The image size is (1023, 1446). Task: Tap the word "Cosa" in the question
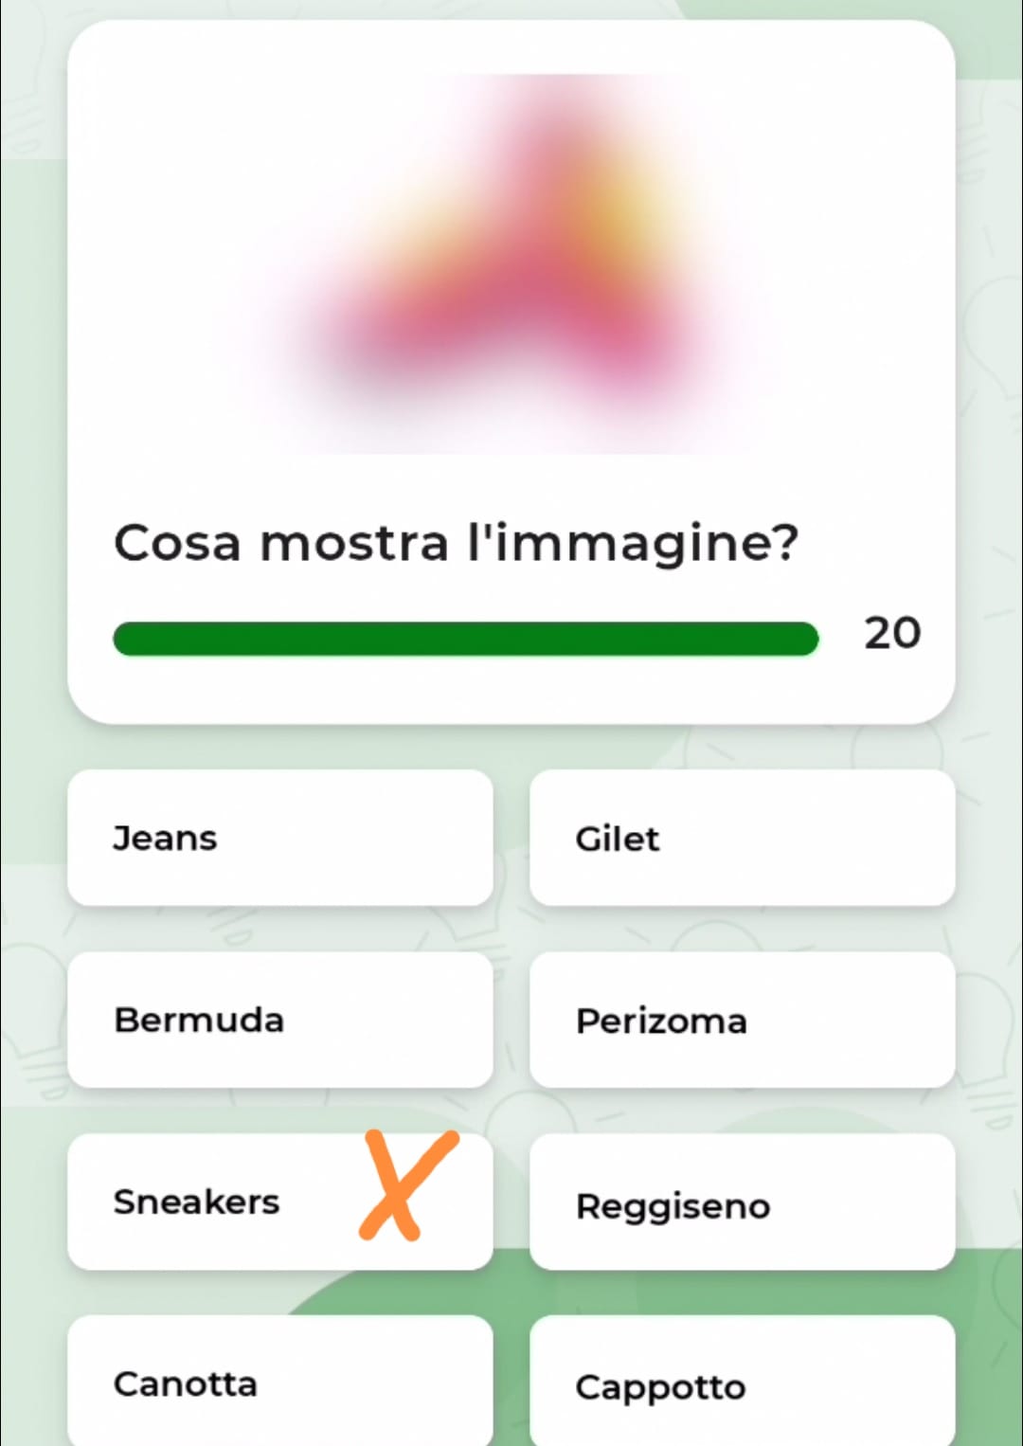(177, 544)
